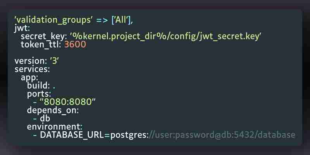Click the "8080:8080" port mapping
310x155 pixels.
pos(67,102)
